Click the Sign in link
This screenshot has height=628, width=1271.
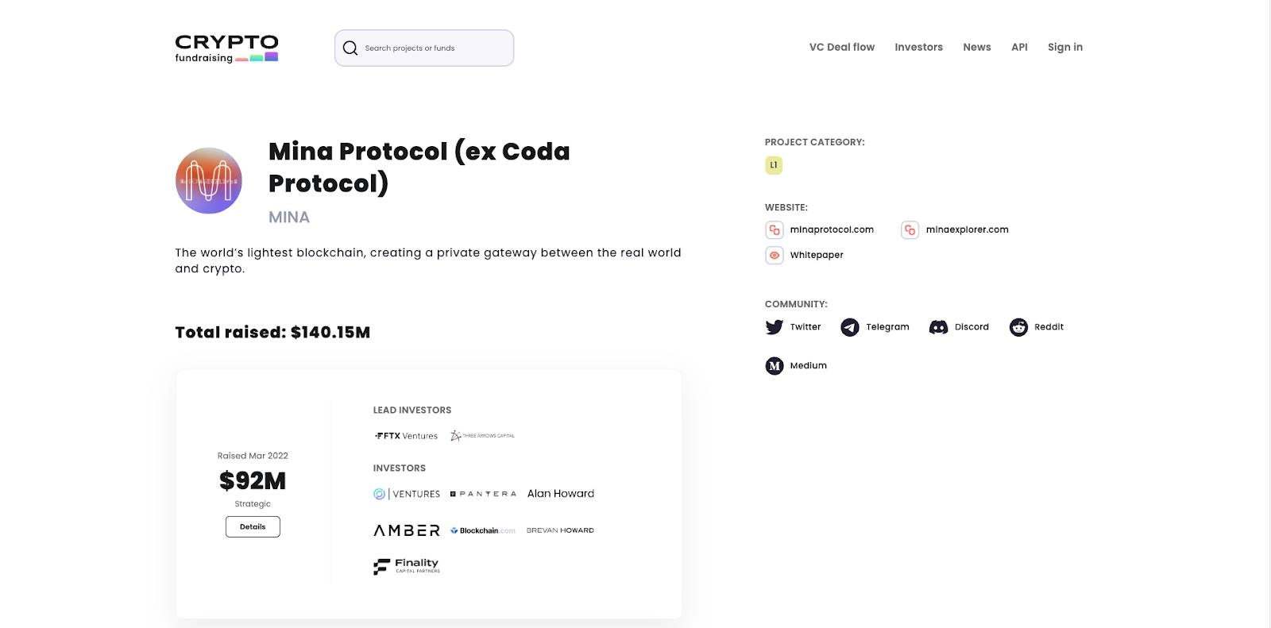point(1064,48)
